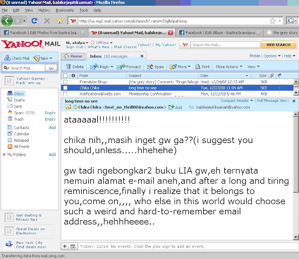The width and height of the screenshot is (299, 259).
Task: Open the Options dropdown
Action: [272, 56]
